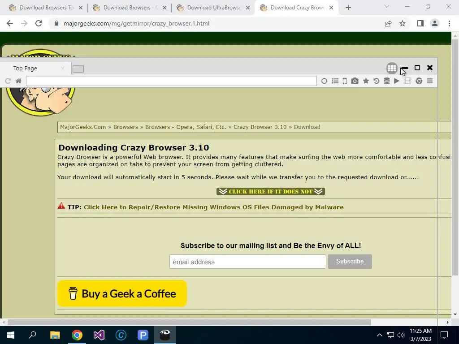Click the Subscribe button
Viewport: 459px width, 344px height.
350,262
